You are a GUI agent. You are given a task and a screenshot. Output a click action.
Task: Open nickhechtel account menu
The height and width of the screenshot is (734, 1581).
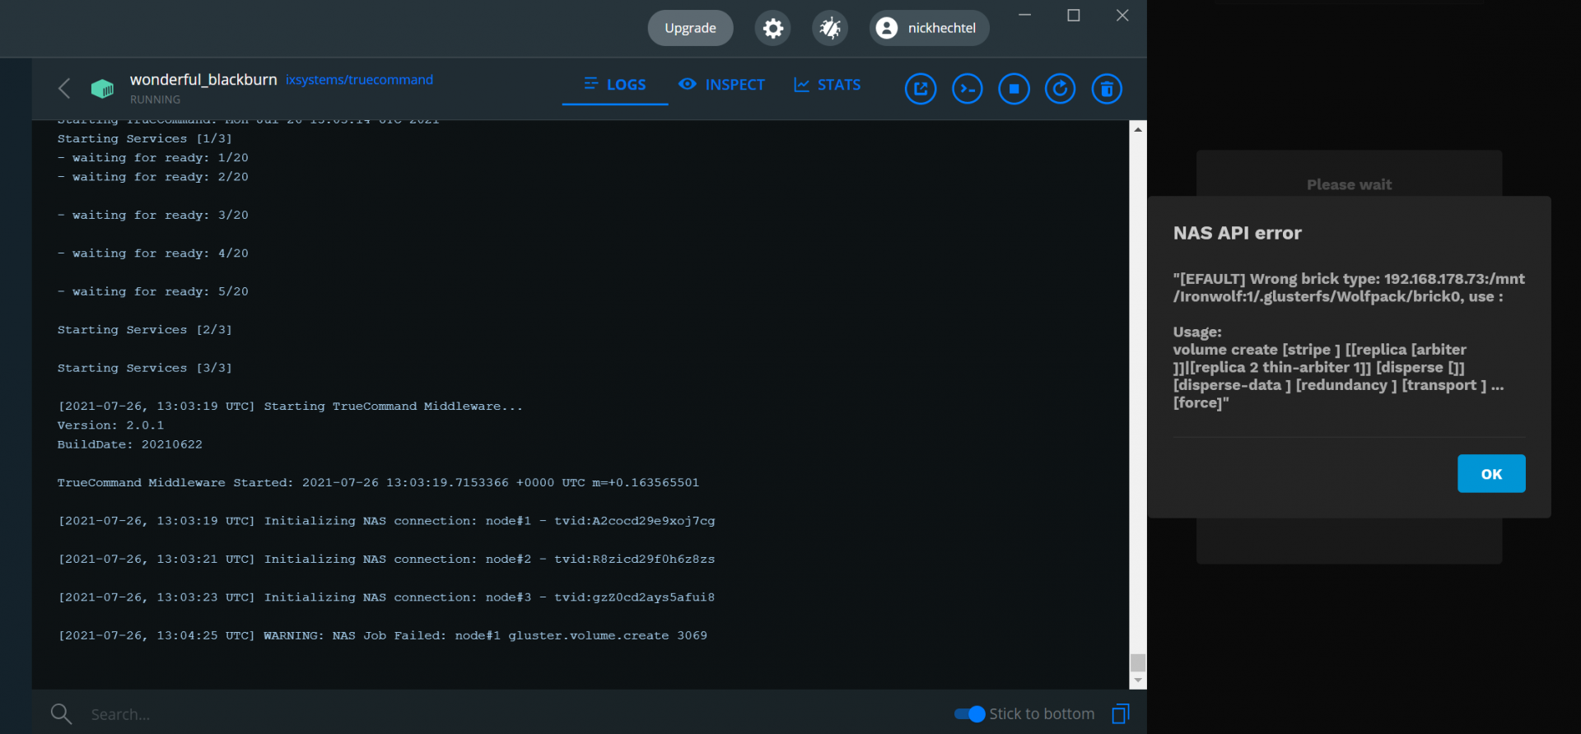929,28
